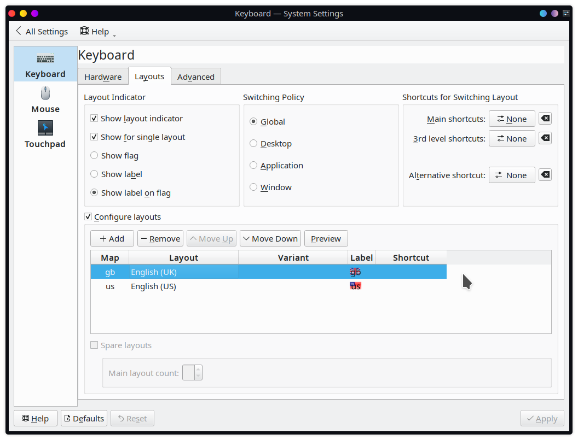Preview the selected keyboard layout
The width and height of the screenshot is (578, 440).
pos(326,238)
